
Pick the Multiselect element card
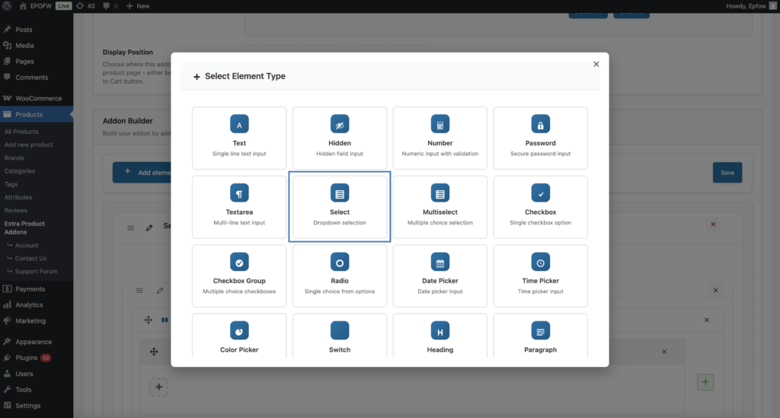point(440,206)
